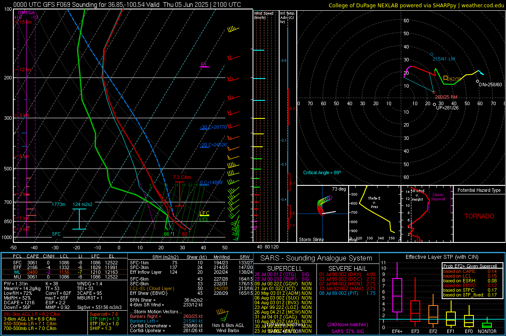Click the Corfidi Downshear = row
Viewport: 506px width, 336px height.
pos(166,326)
